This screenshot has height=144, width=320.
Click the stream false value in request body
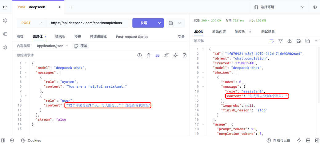(x=61, y=119)
